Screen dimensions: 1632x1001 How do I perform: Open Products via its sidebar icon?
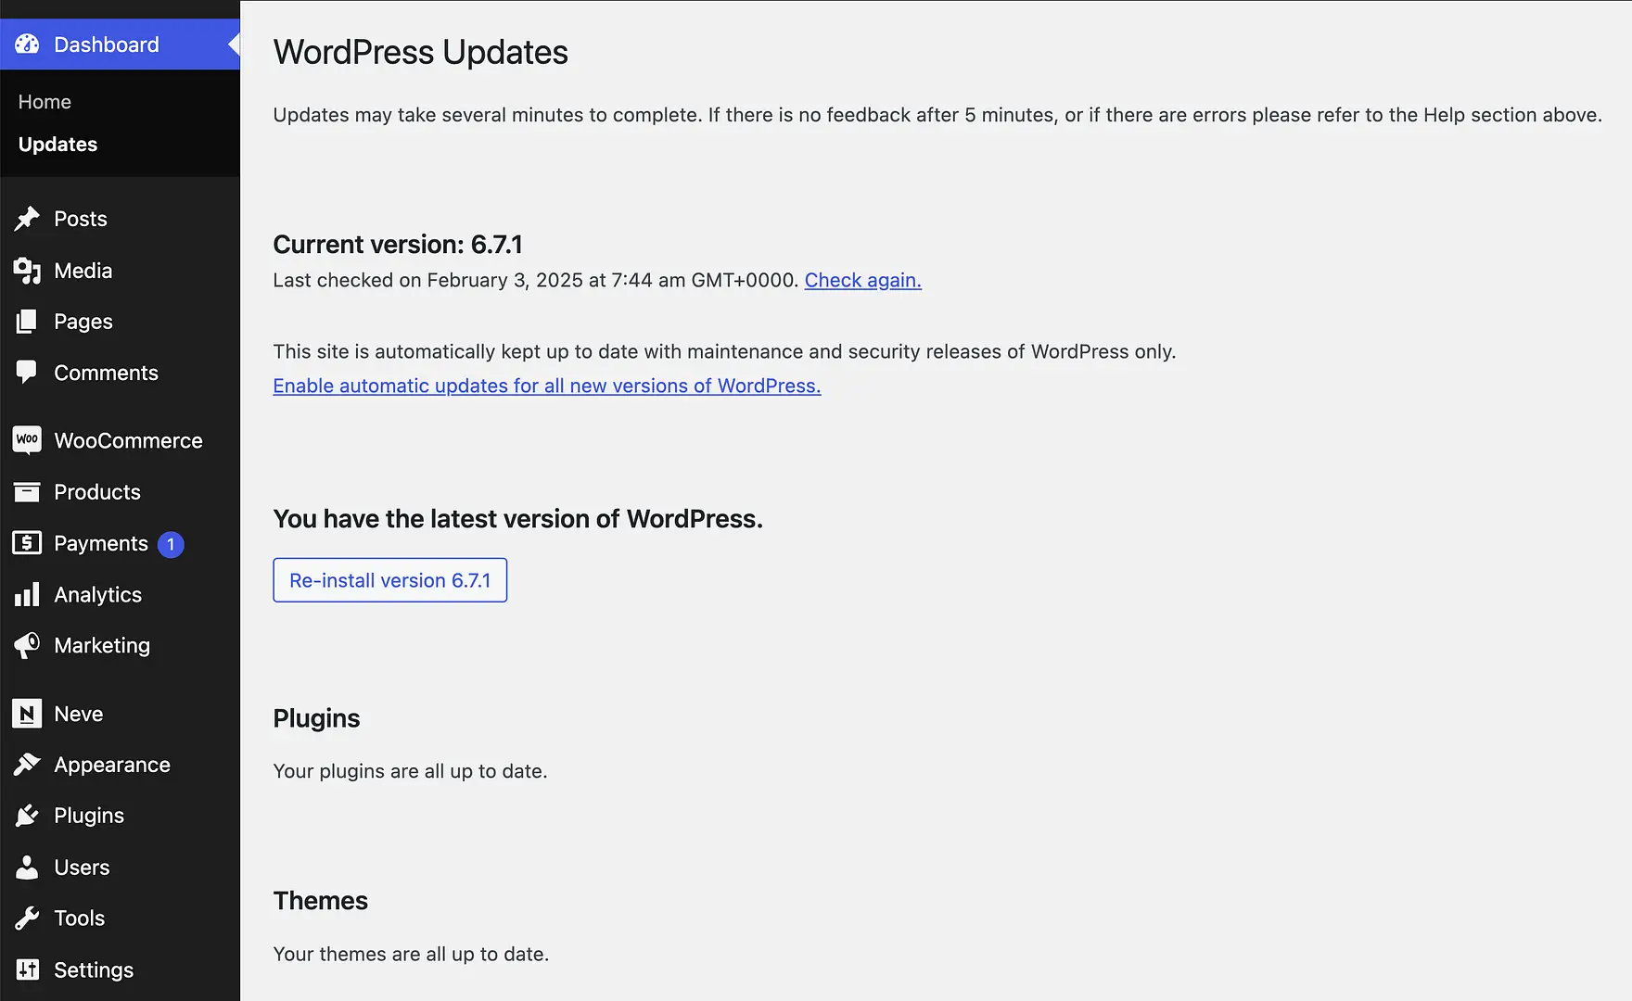27,492
